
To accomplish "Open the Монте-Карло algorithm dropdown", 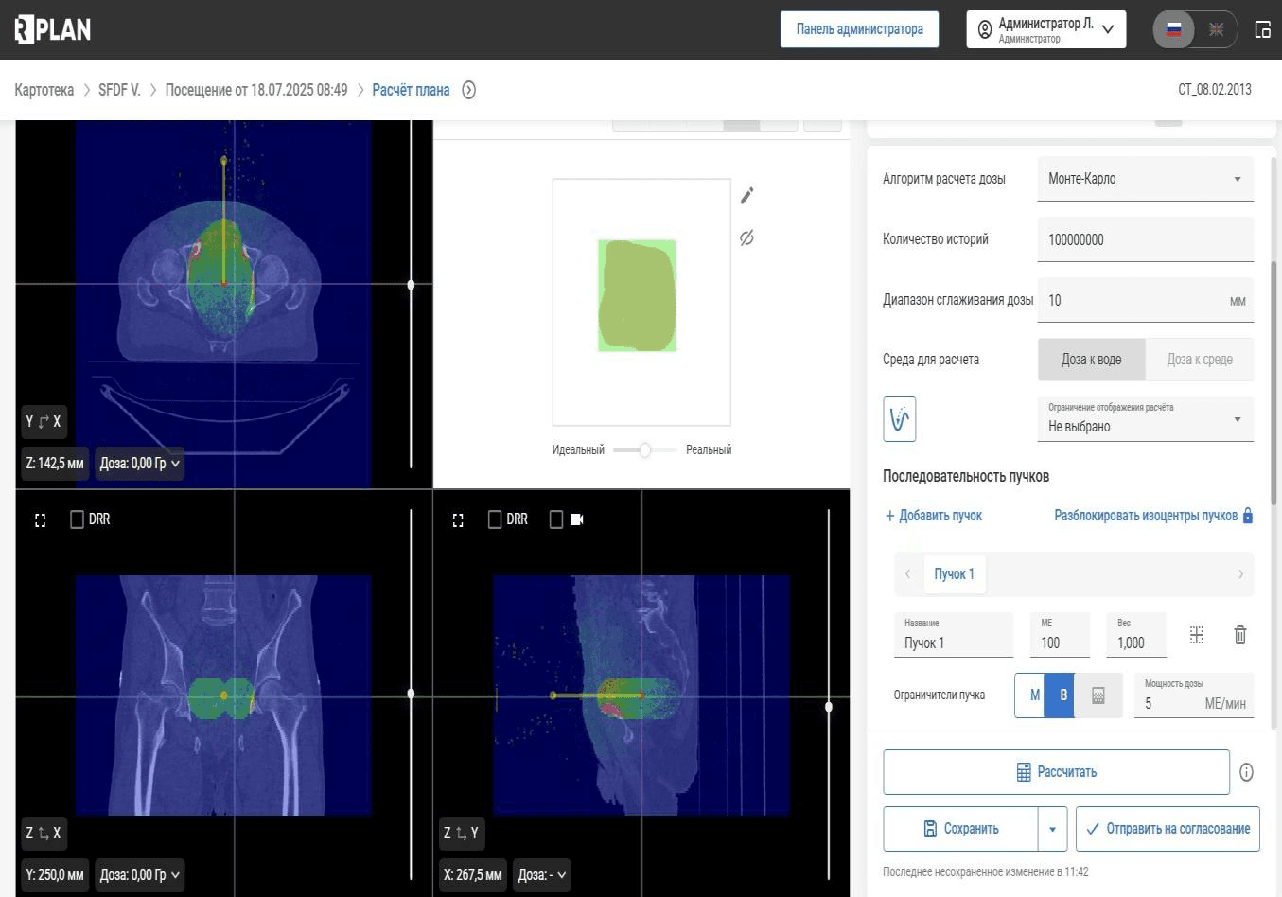I will (1146, 179).
